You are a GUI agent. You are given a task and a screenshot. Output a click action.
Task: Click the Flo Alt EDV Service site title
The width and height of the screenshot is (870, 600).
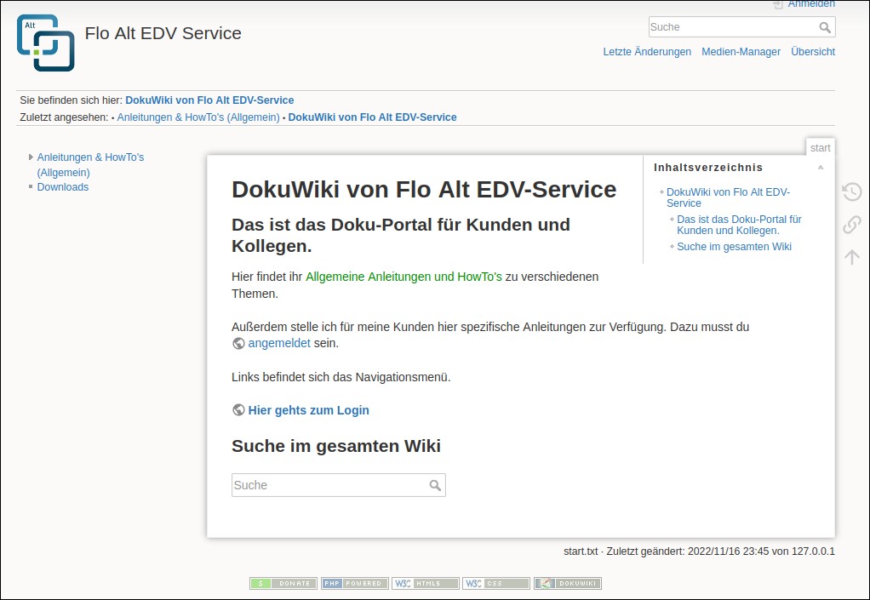point(163,33)
